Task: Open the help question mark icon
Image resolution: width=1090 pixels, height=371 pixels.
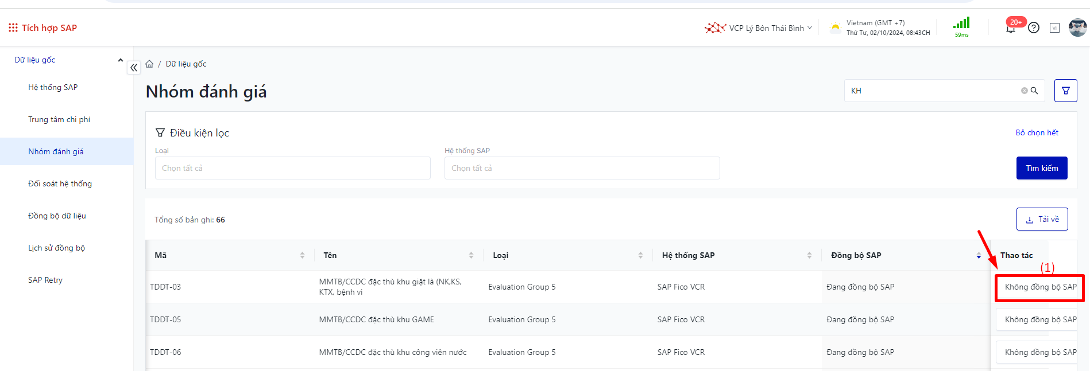Action: (x=1034, y=28)
